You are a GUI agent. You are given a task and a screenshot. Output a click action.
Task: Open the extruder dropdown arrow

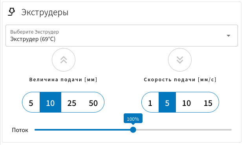click(x=229, y=36)
